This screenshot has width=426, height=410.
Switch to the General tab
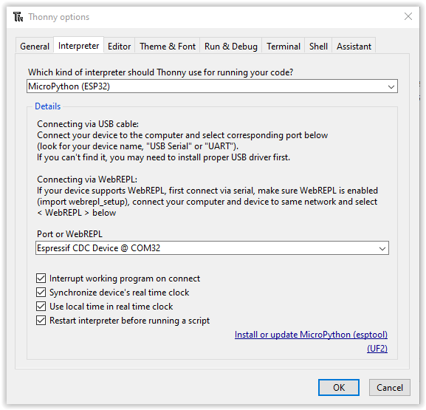35,47
